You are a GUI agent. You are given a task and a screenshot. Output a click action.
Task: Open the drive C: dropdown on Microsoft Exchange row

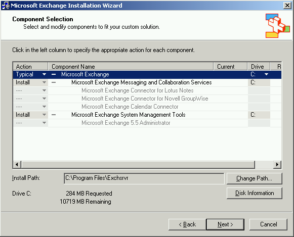[266, 74]
